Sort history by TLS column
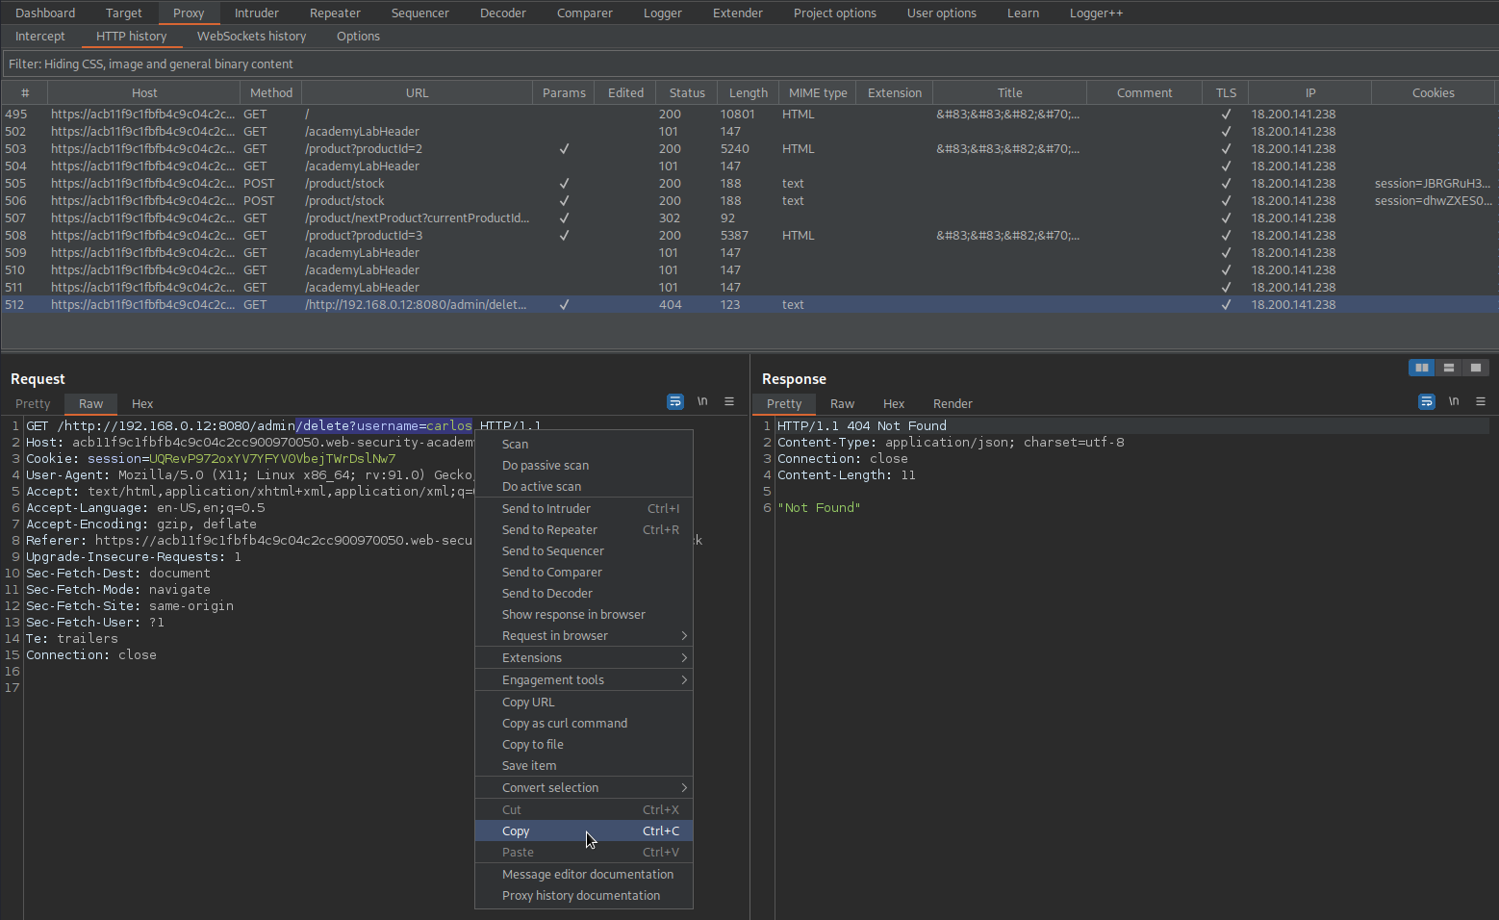The width and height of the screenshot is (1499, 920). (1225, 92)
